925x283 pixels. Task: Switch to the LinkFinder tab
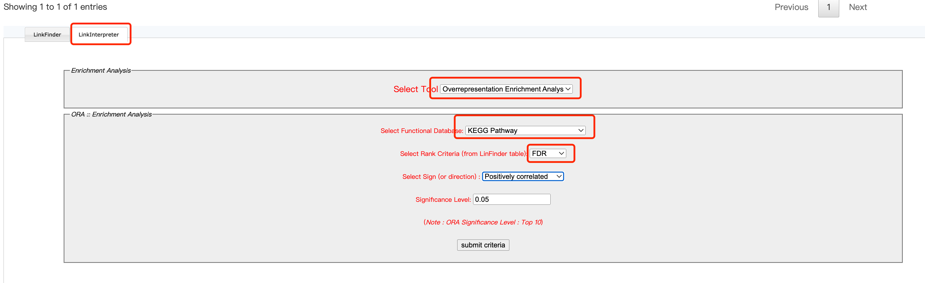pos(47,34)
